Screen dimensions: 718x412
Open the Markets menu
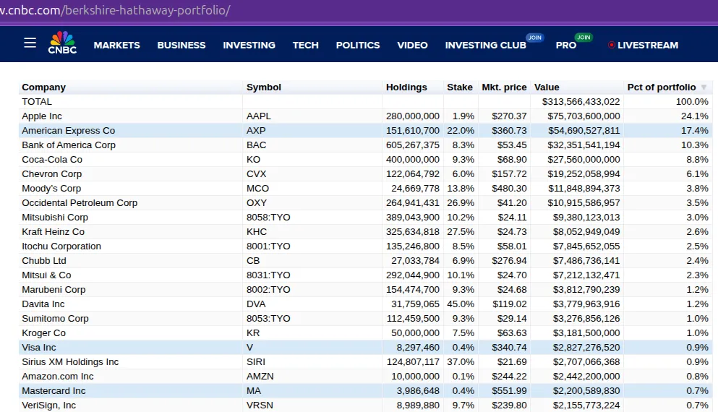pyautogui.click(x=116, y=46)
